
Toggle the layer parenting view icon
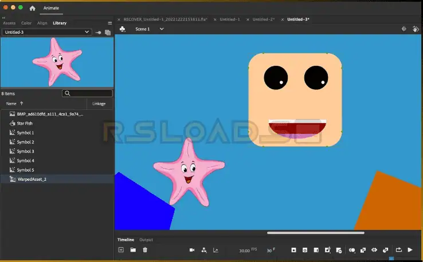[x=204, y=250]
